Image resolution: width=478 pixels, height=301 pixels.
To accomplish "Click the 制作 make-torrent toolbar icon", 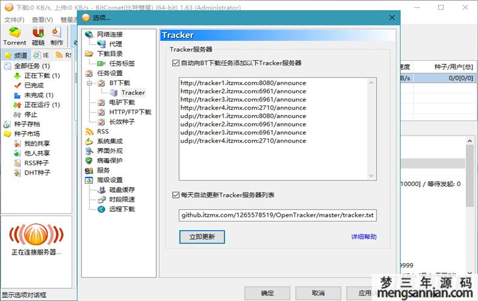I will point(56,33).
